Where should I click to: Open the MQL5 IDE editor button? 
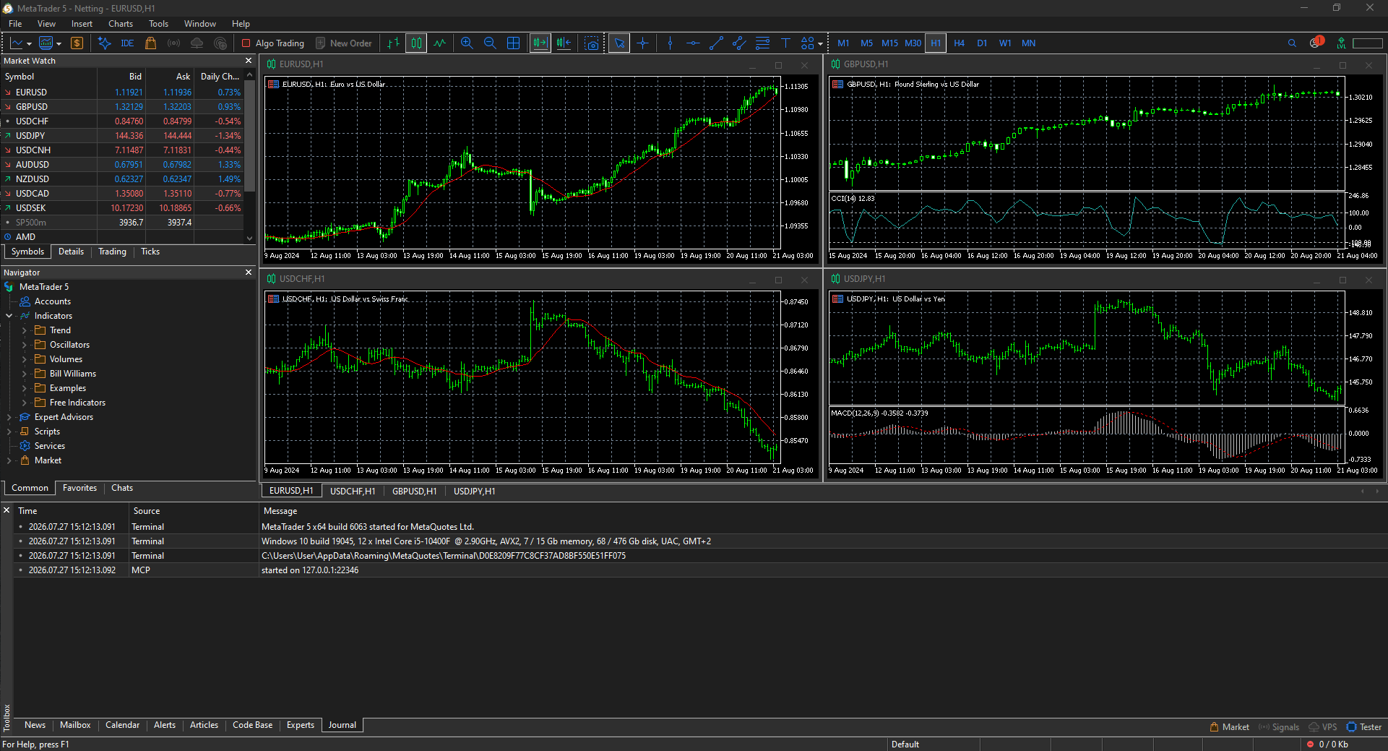point(127,43)
